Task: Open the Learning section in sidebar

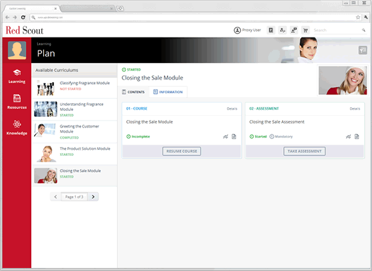Action: [17, 76]
